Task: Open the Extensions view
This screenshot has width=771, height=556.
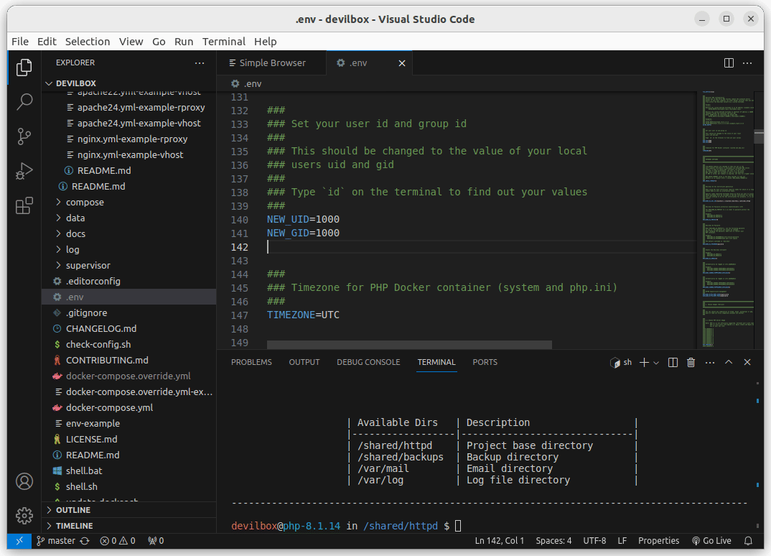Action: 24,206
